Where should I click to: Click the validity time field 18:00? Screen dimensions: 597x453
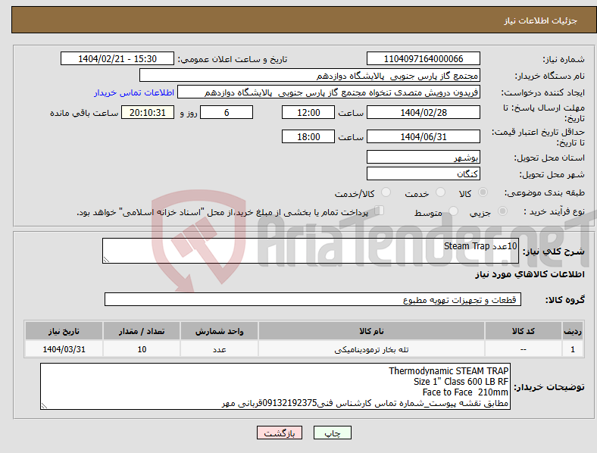pos(308,136)
